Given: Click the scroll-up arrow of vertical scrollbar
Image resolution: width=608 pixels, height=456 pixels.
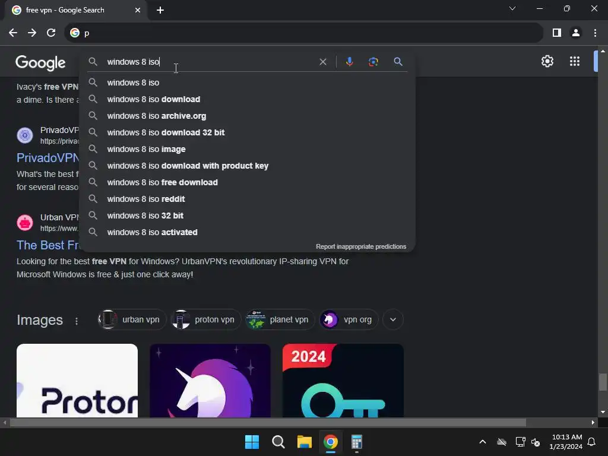Looking at the screenshot, I should pyautogui.click(x=602, y=51).
